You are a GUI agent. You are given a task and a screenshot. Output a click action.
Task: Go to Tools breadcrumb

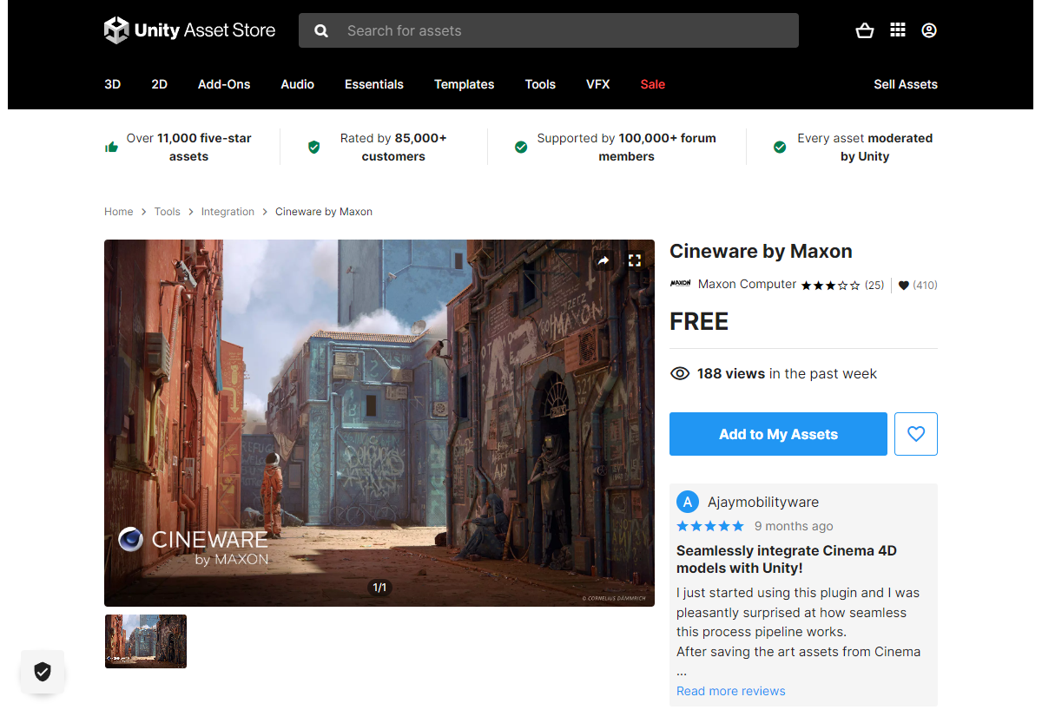(168, 212)
